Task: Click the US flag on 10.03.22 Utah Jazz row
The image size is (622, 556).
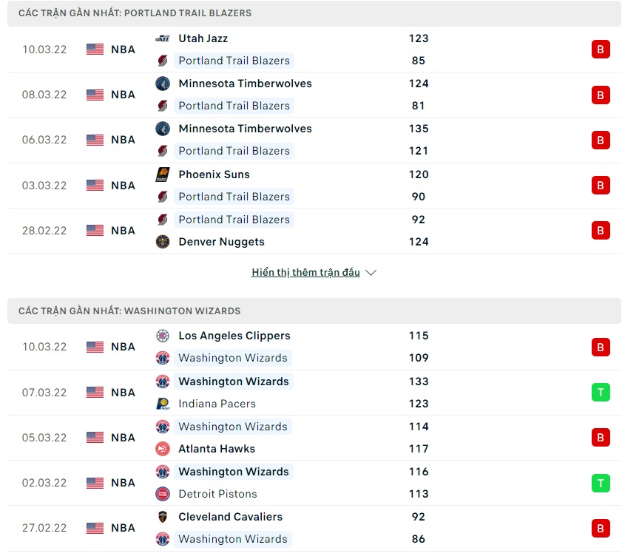Action: tap(95, 50)
